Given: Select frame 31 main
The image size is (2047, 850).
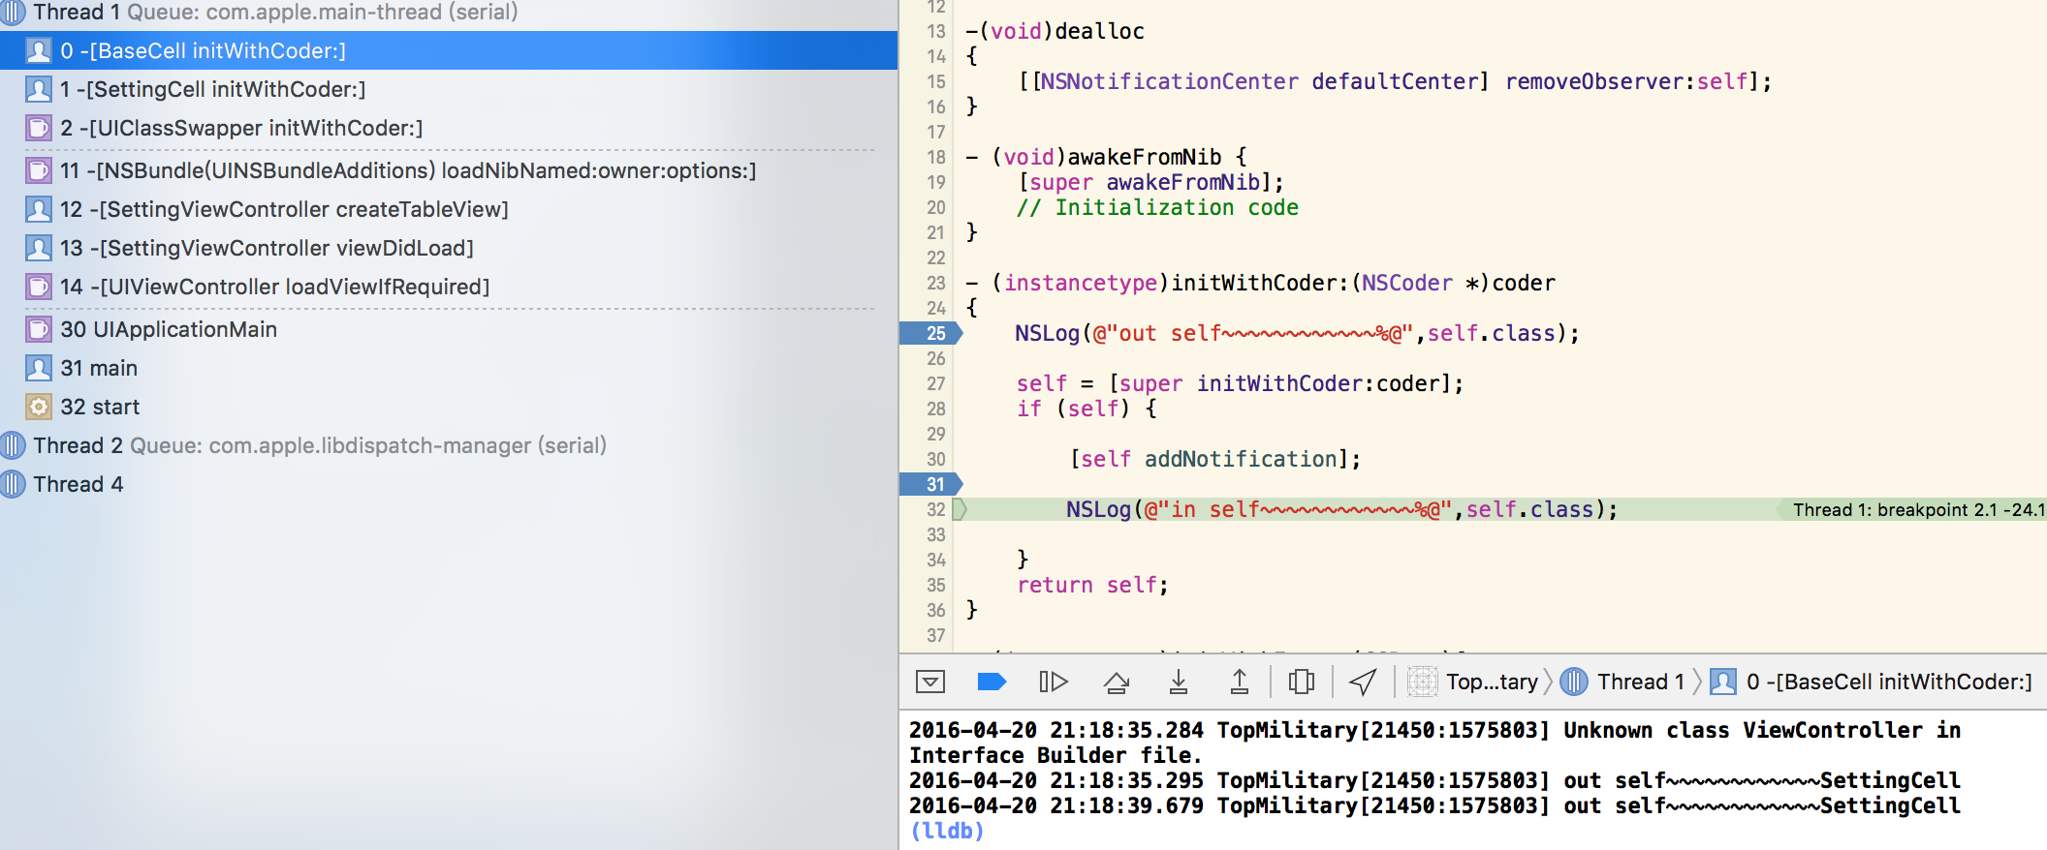Looking at the screenshot, I should (x=449, y=368).
